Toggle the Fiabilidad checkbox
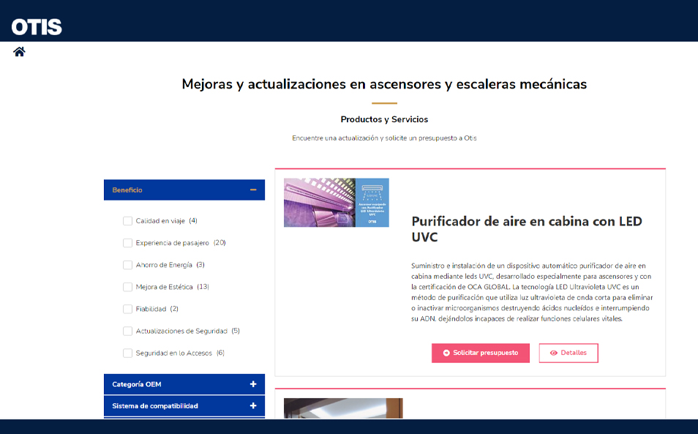This screenshot has width=698, height=434. click(x=128, y=309)
